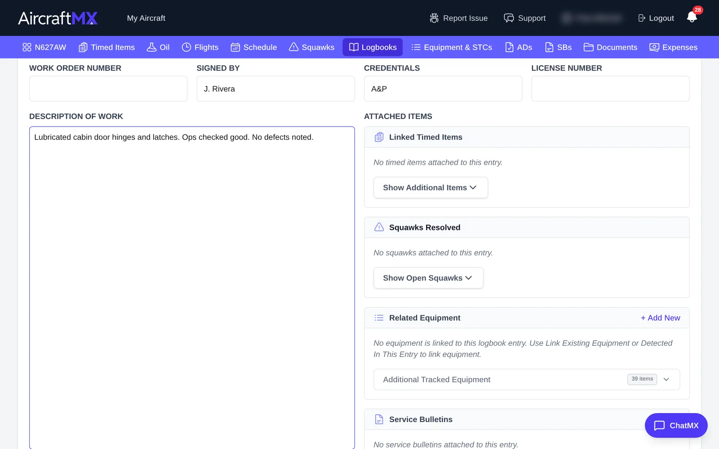
Task: Click the 39 items badge
Action: pyautogui.click(x=642, y=379)
